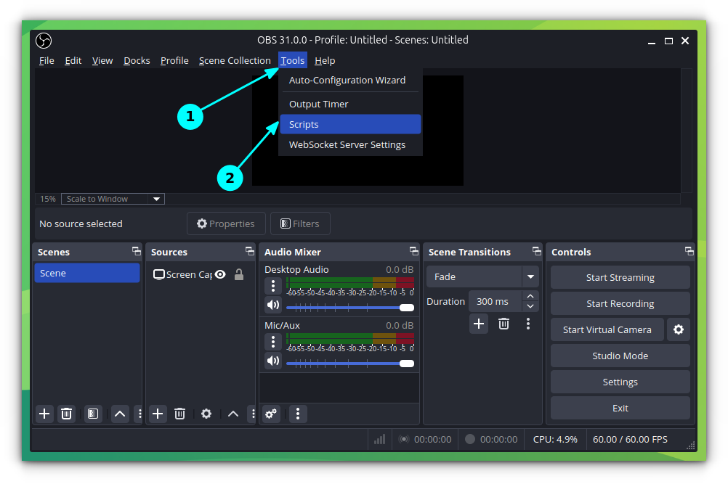Toggle Screen Capture source visibility eye
The image size is (728, 484).
[x=219, y=274]
